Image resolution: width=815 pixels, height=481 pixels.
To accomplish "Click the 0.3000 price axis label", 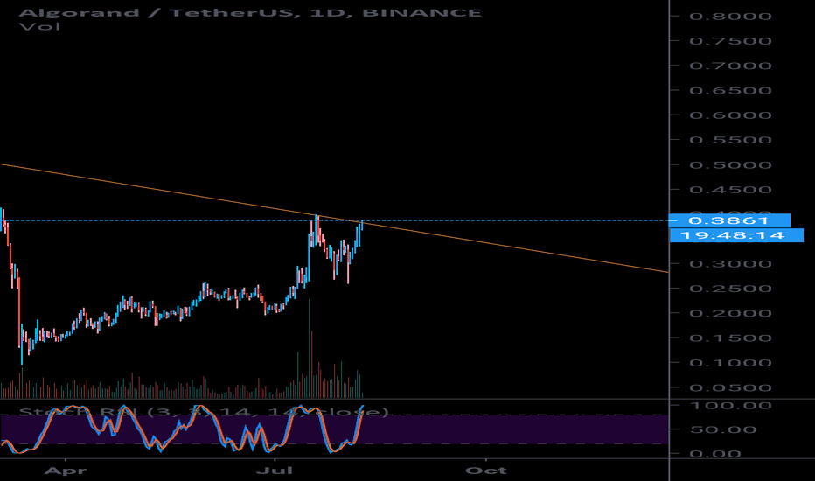I will pos(730,263).
